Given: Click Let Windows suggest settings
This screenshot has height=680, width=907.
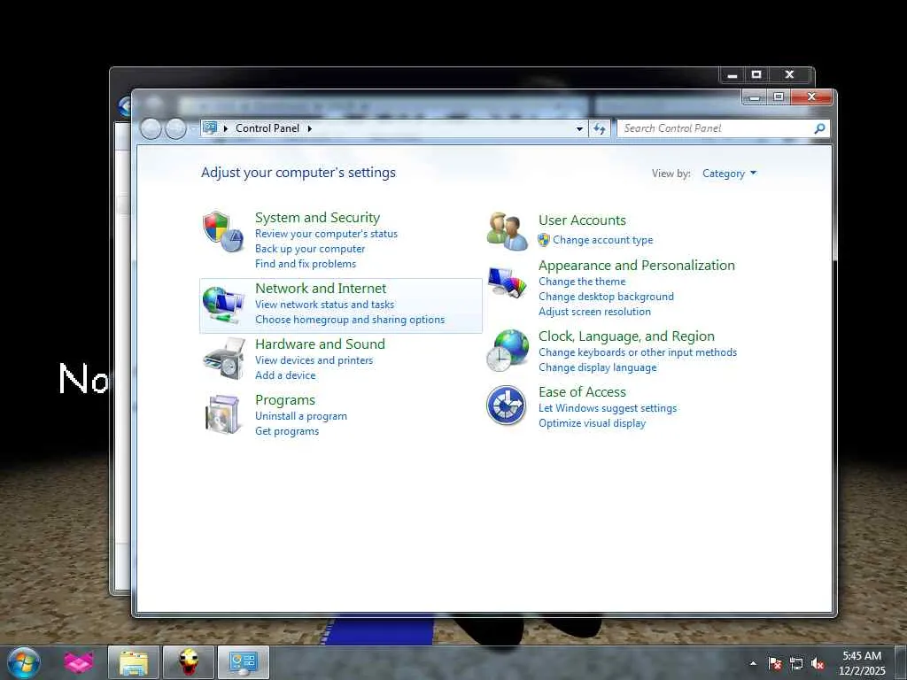Looking at the screenshot, I should 608,408.
